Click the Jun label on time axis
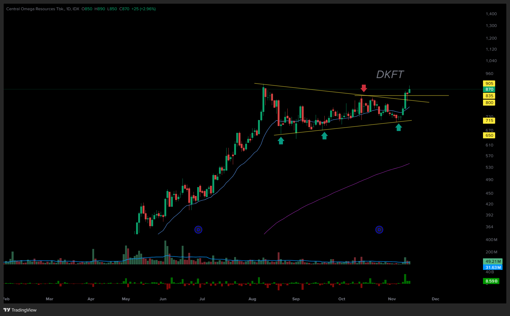The width and height of the screenshot is (510, 316). point(163,299)
